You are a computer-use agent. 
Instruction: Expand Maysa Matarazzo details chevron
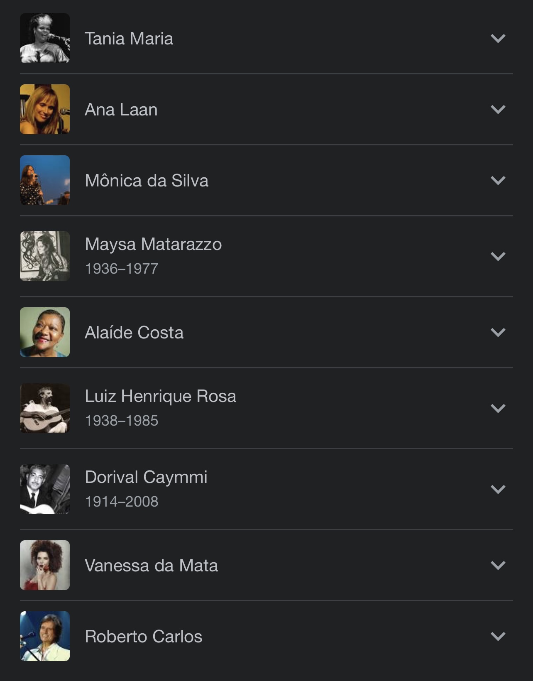click(498, 257)
